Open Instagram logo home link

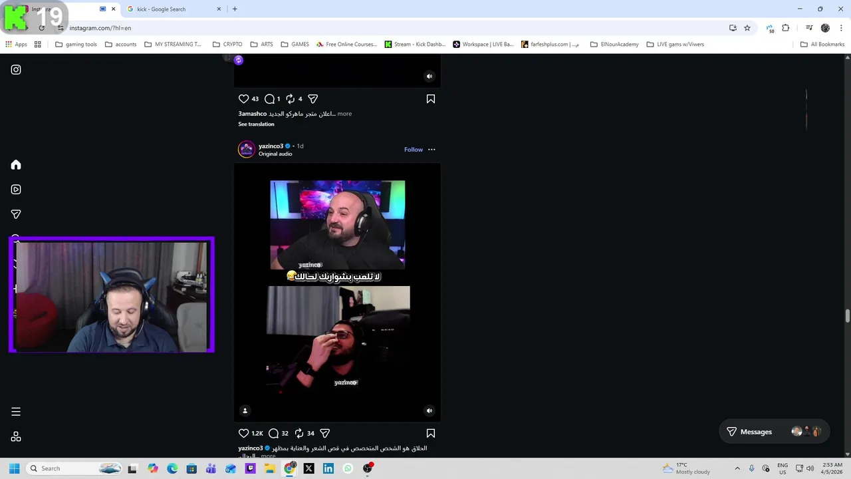[x=16, y=69]
